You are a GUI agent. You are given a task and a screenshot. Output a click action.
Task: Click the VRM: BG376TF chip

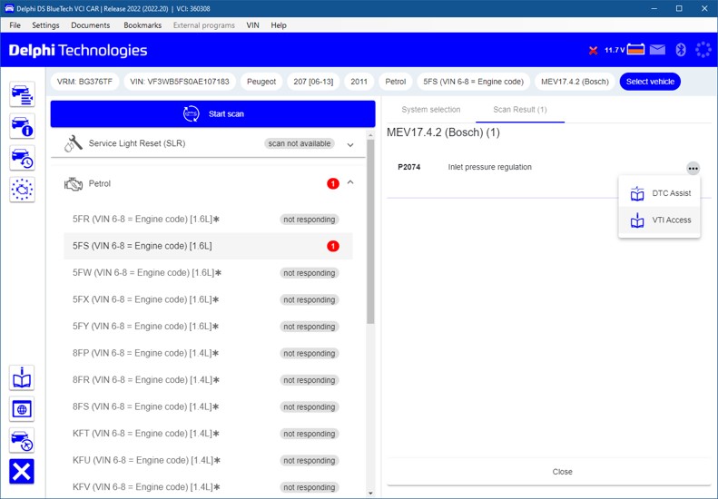(x=84, y=82)
